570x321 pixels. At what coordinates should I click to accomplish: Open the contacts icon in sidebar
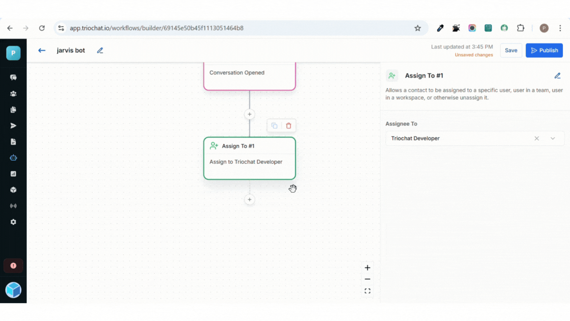13,94
